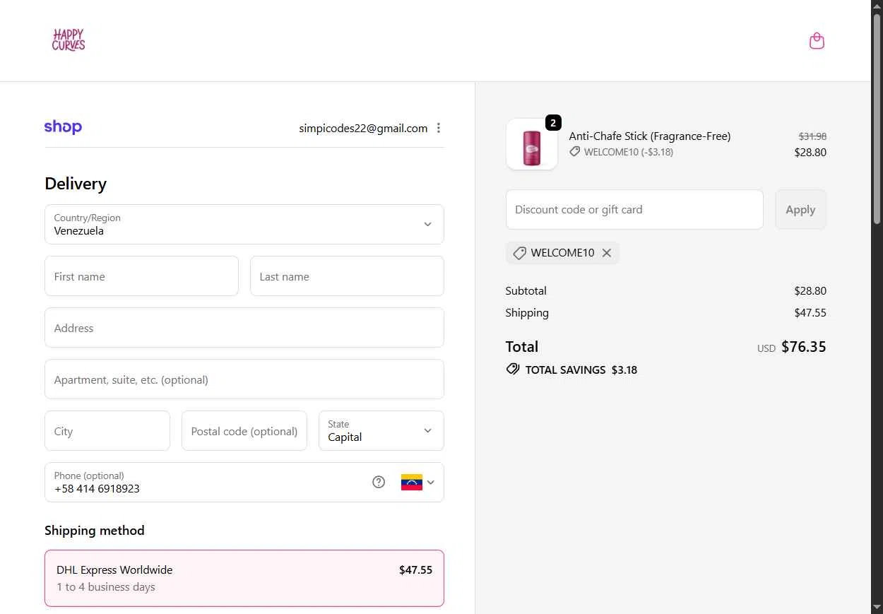Focus the Postal code field
Image resolution: width=883 pixels, height=614 pixels.
tap(244, 431)
